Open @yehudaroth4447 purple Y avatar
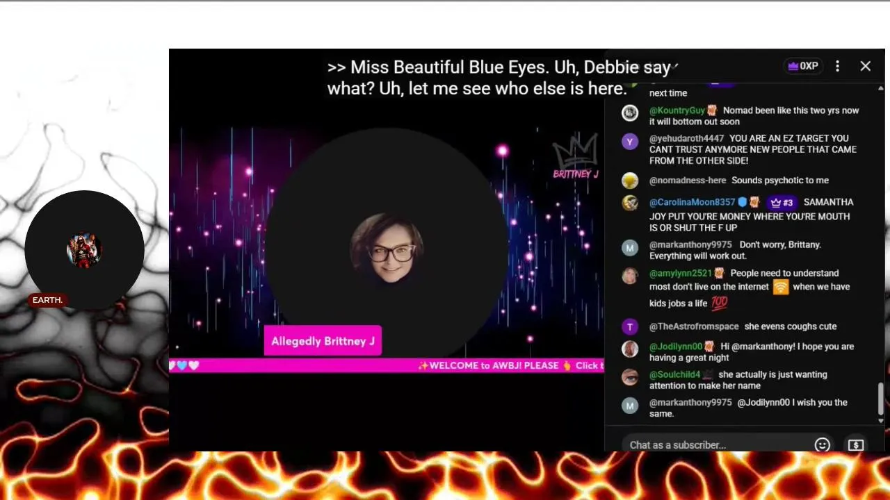This screenshot has width=890, height=500. (x=630, y=142)
